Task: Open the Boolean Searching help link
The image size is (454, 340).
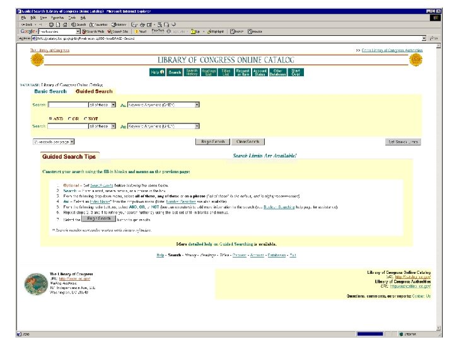Action: click(279, 207)
